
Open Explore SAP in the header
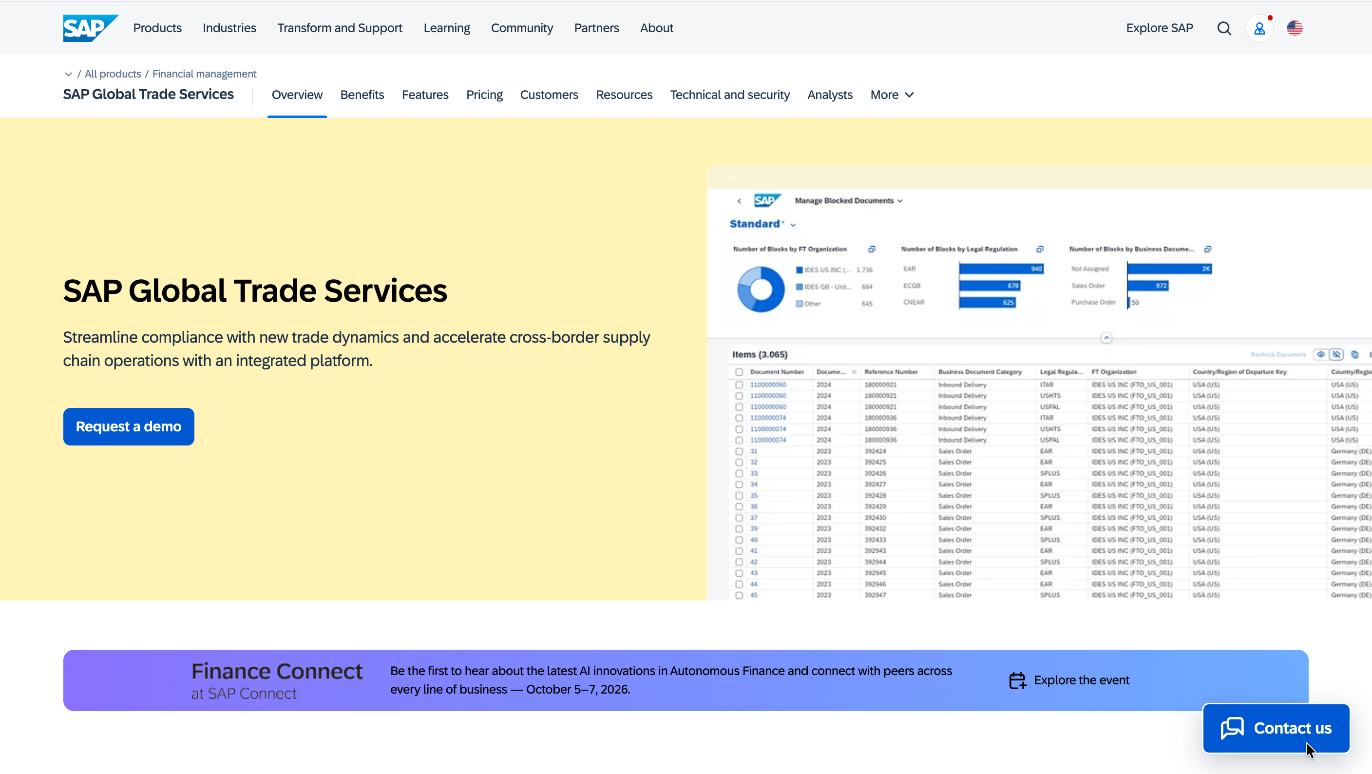1159,28
